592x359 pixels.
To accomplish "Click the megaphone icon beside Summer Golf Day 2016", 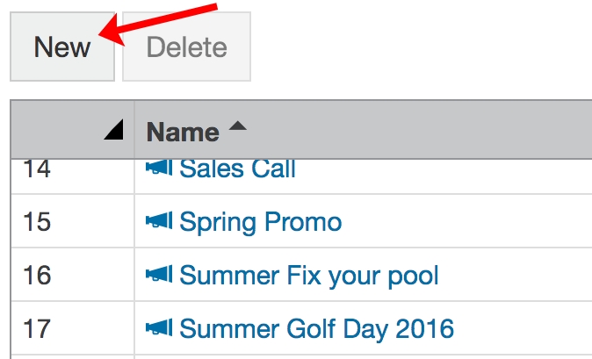I will point(159,328).
